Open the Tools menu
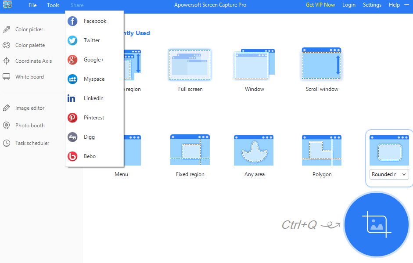This screenshot has width=413, height=263. pyautogui.click(x=53, y=5)
